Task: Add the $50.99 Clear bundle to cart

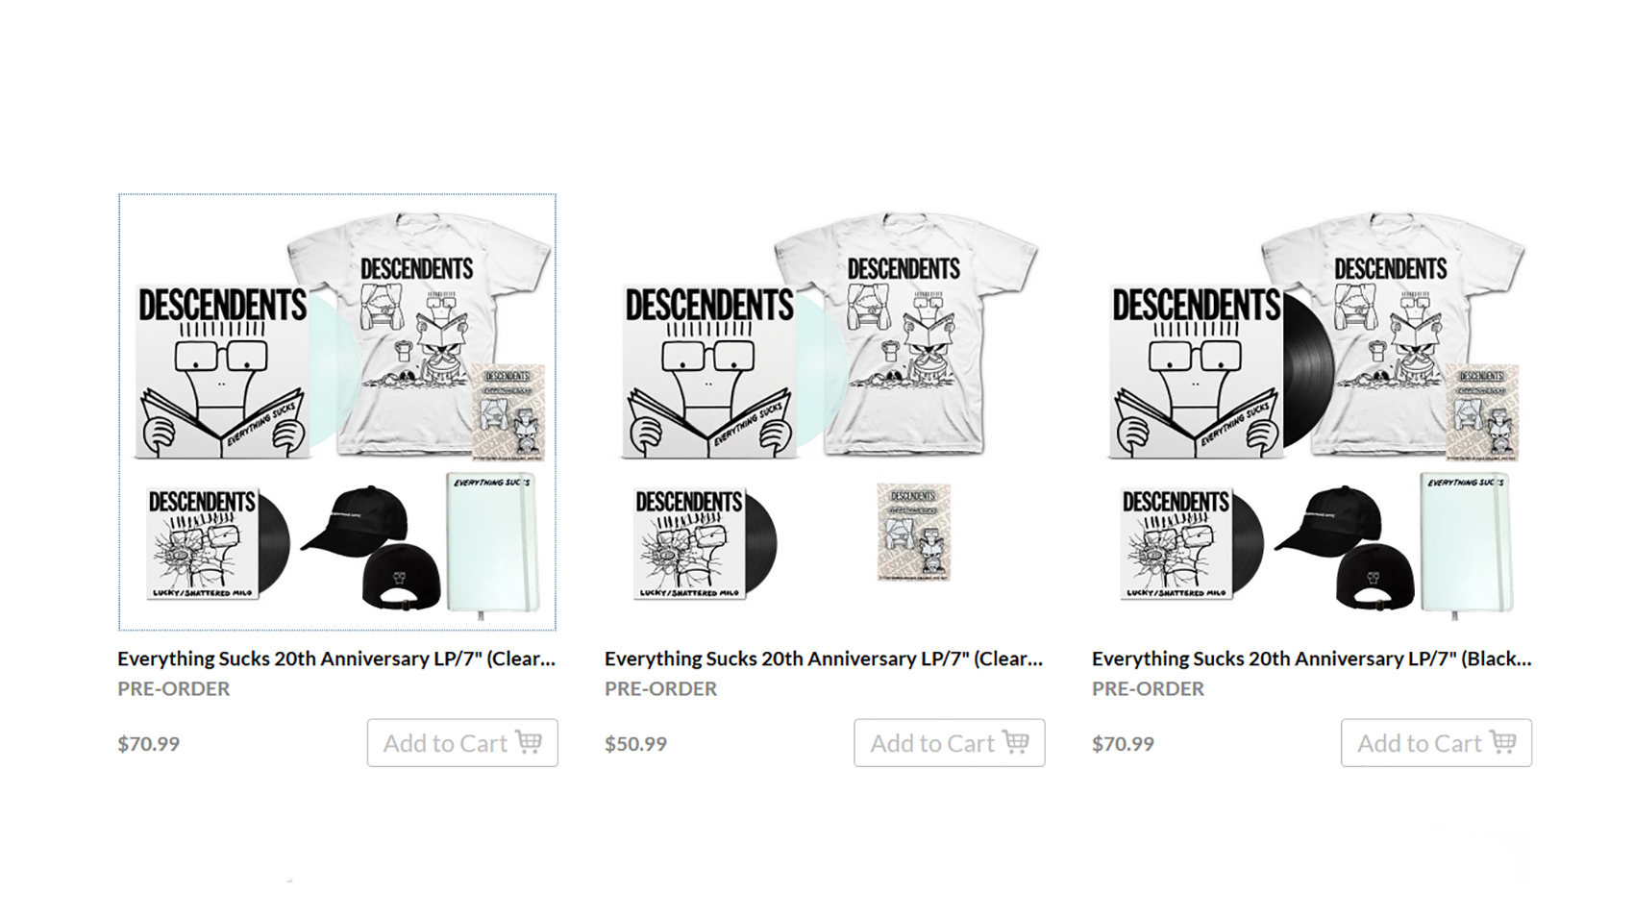Action: [x=950, y=743]
